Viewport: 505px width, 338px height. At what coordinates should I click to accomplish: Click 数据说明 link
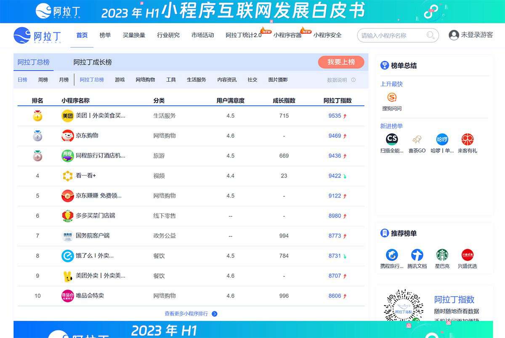337,80
